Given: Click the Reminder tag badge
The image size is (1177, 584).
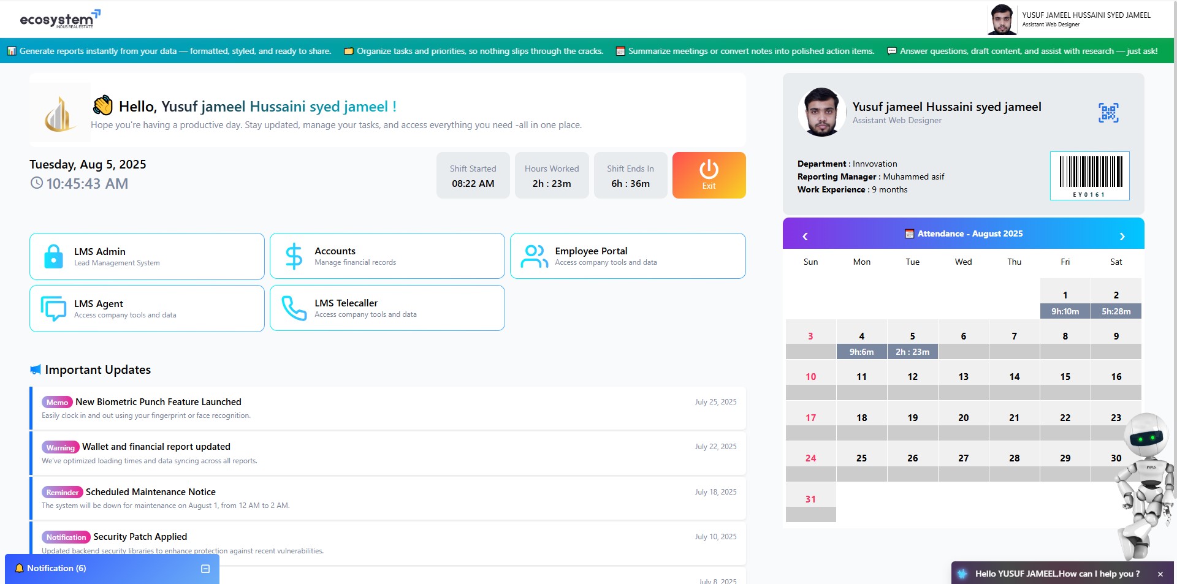Looking at the screenshot, I should tap(63, 492).
